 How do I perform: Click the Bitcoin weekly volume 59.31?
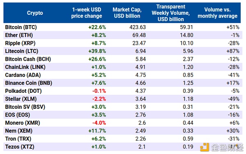tap(187, 27)
